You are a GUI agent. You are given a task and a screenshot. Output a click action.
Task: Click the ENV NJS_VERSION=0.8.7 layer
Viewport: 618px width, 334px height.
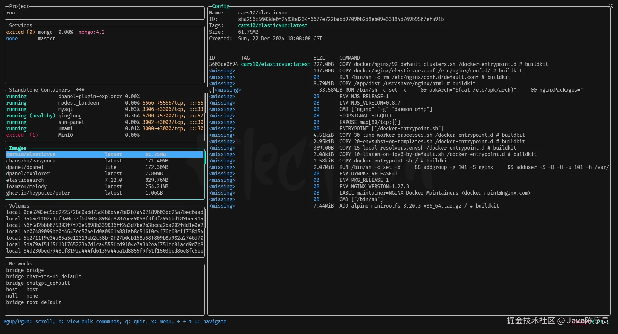click(x=305, y=103)
